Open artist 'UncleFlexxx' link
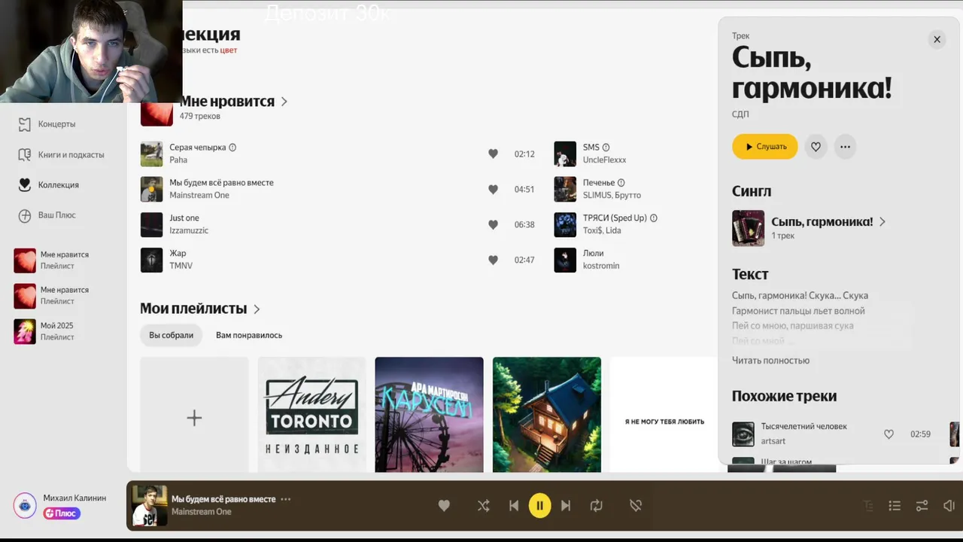Screen dimensions: 963x542 point(604,160)
